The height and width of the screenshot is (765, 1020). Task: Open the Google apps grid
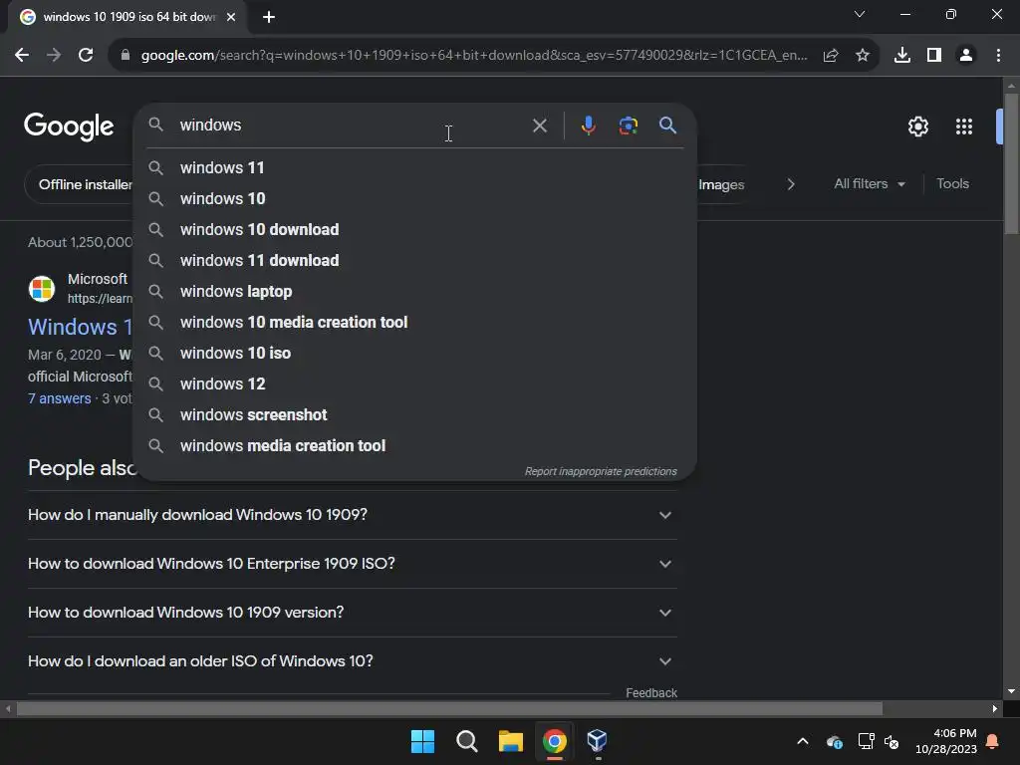tap(964, 127)
